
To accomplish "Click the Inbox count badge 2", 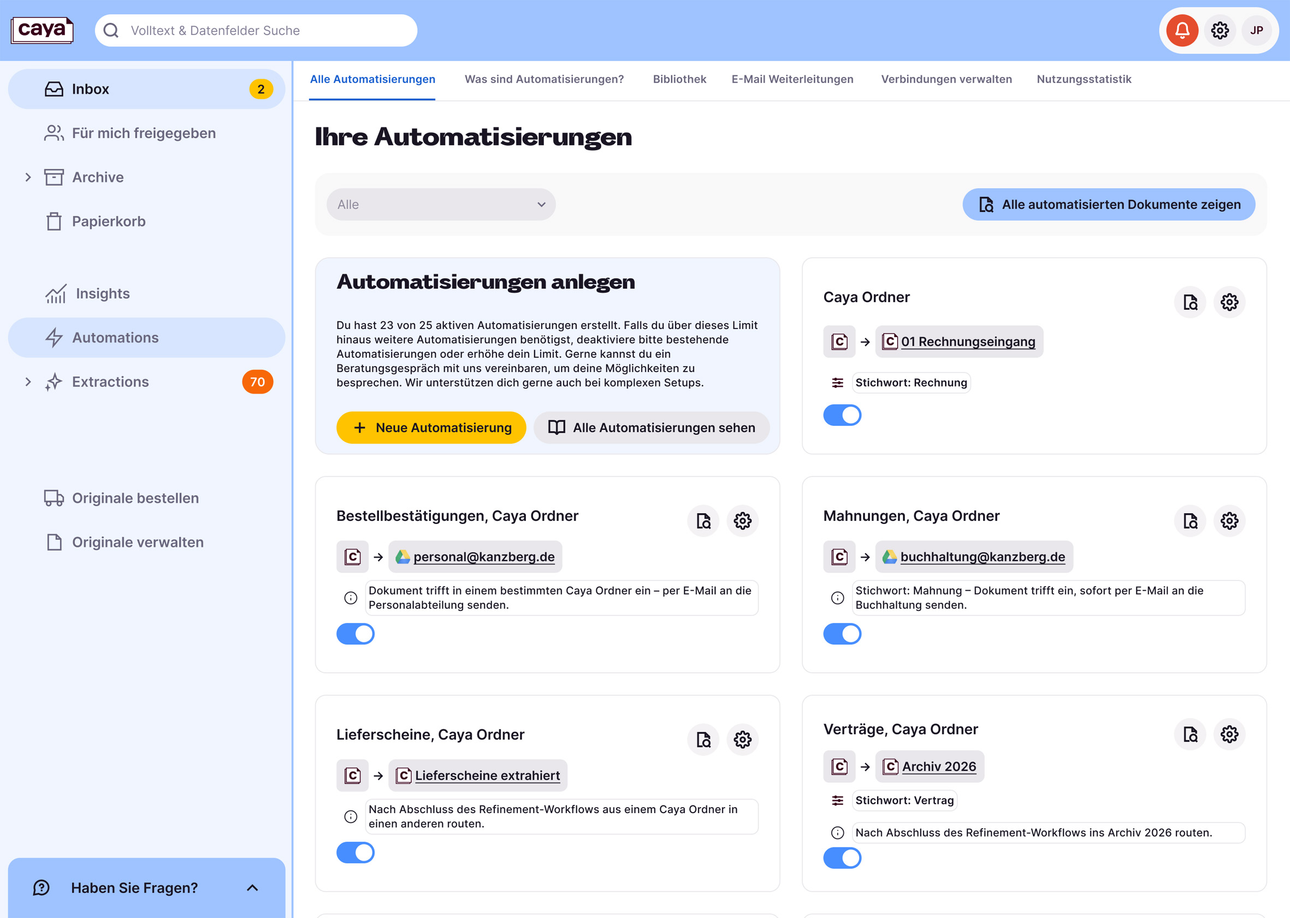I will point(261,89).
